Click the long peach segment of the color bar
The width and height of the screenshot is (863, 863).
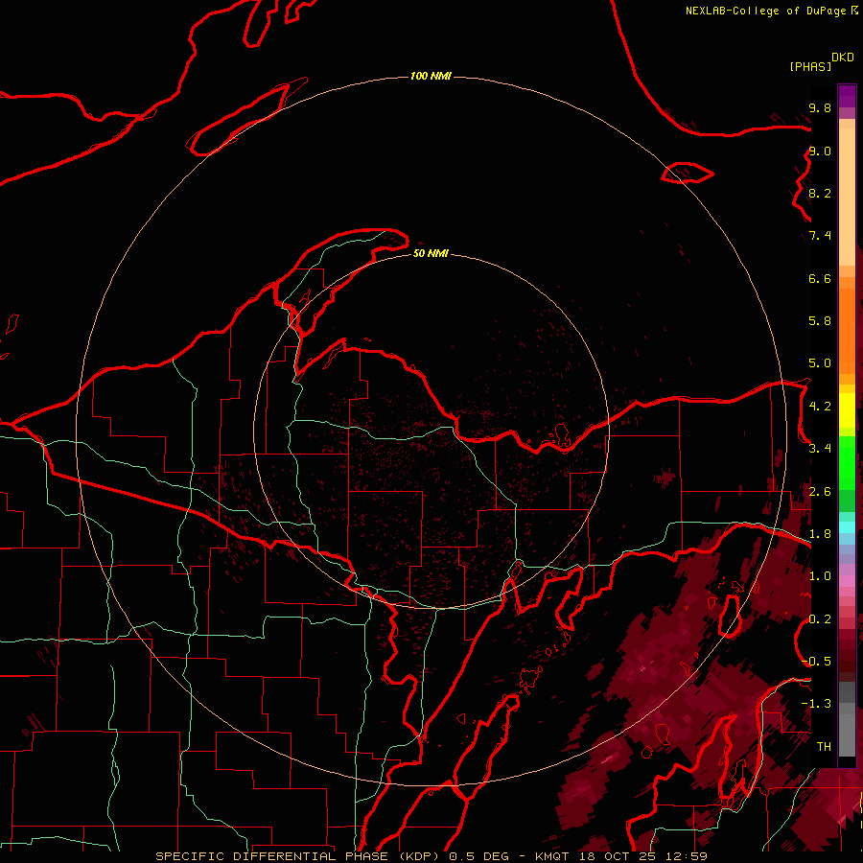[x=847, y=197]
